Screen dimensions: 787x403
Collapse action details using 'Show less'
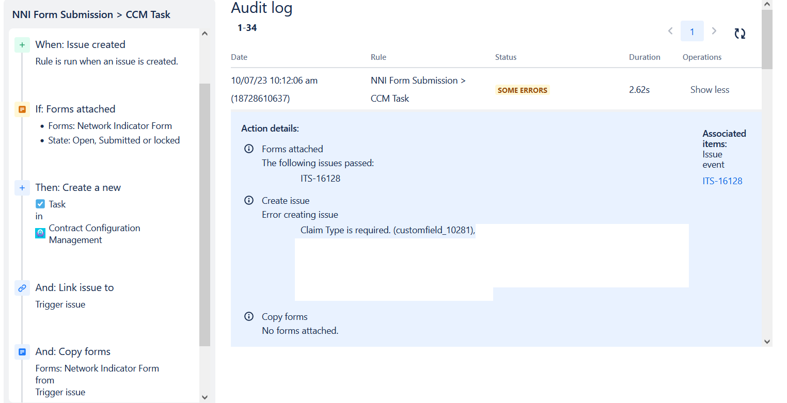click(x=710, y=89)
